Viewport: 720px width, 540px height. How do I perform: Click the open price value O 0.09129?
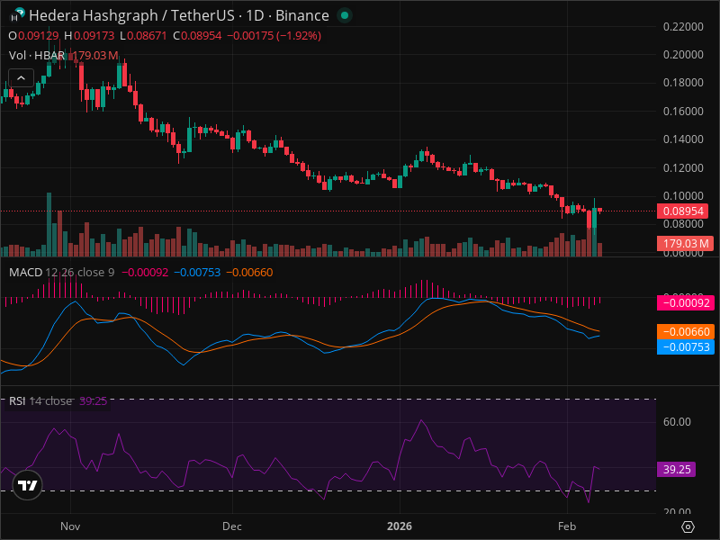click(33, 36)
